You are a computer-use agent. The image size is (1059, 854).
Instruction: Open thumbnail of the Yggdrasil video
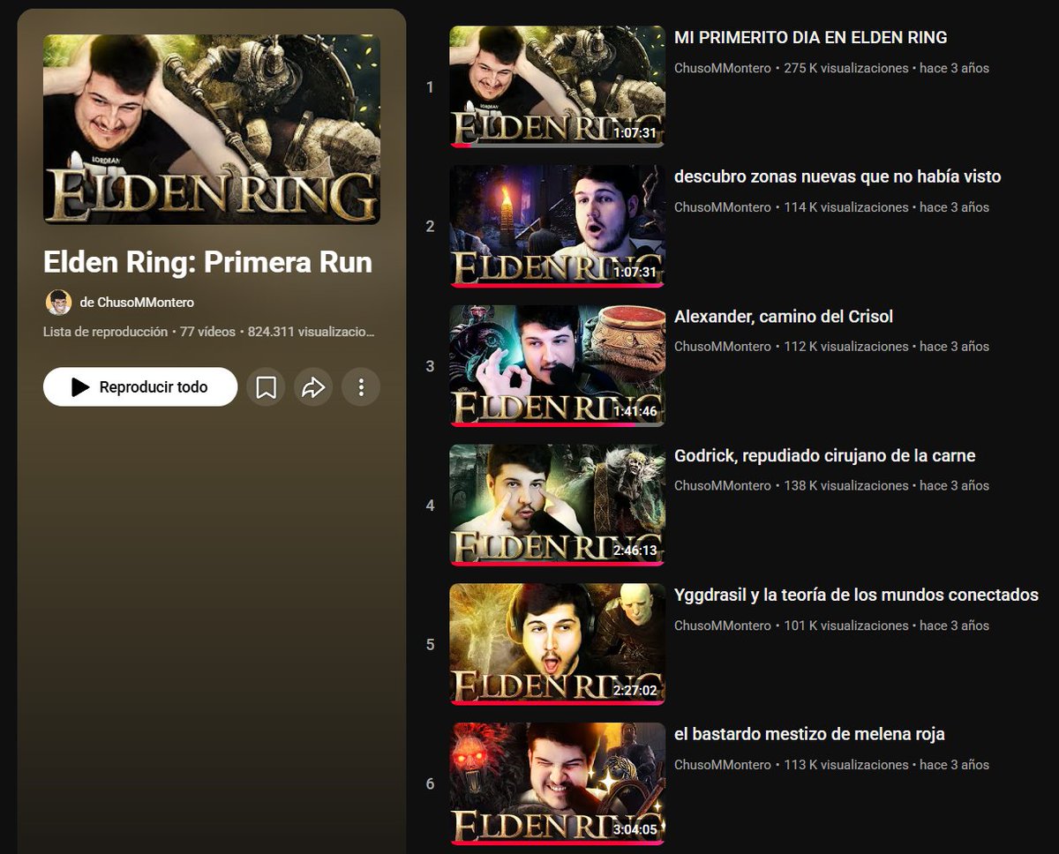coord(557,644)
